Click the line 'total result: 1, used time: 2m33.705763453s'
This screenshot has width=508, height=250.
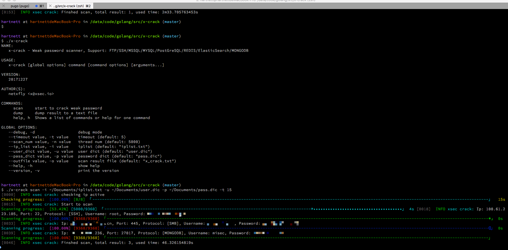[146, 12]
